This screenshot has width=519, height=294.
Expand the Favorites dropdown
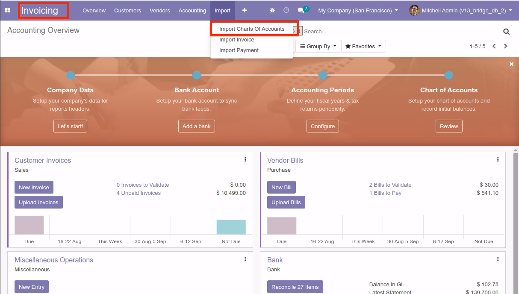[x=363, y=46]
